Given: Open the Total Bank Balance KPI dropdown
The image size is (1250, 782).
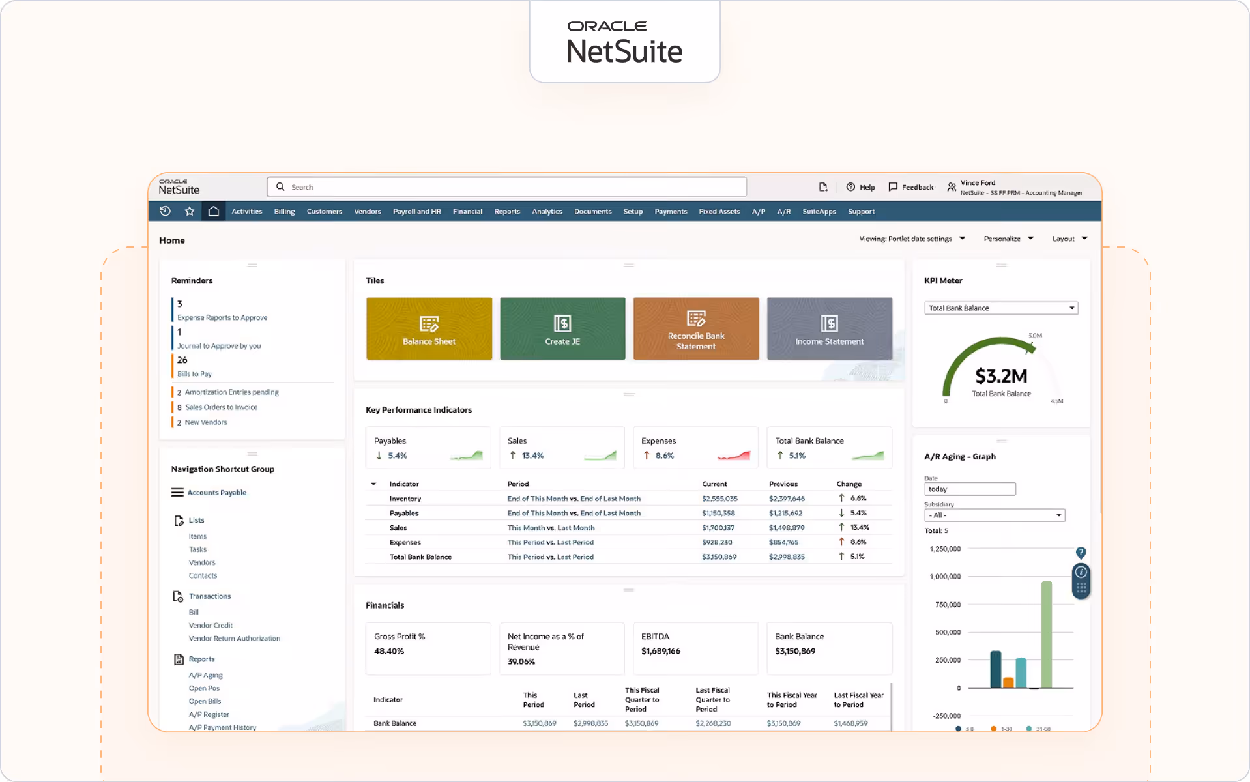Looking at the screenshot, I should tap(1001, 308).
